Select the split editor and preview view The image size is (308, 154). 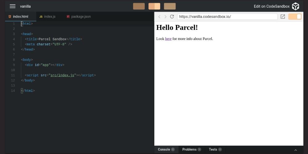pyautogui.click(x=154, y=6)
